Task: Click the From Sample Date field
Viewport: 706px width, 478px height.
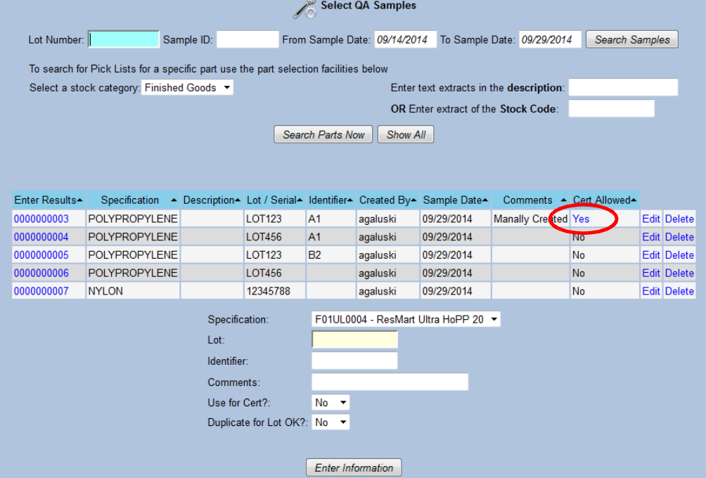Action: tap(405, 40)
